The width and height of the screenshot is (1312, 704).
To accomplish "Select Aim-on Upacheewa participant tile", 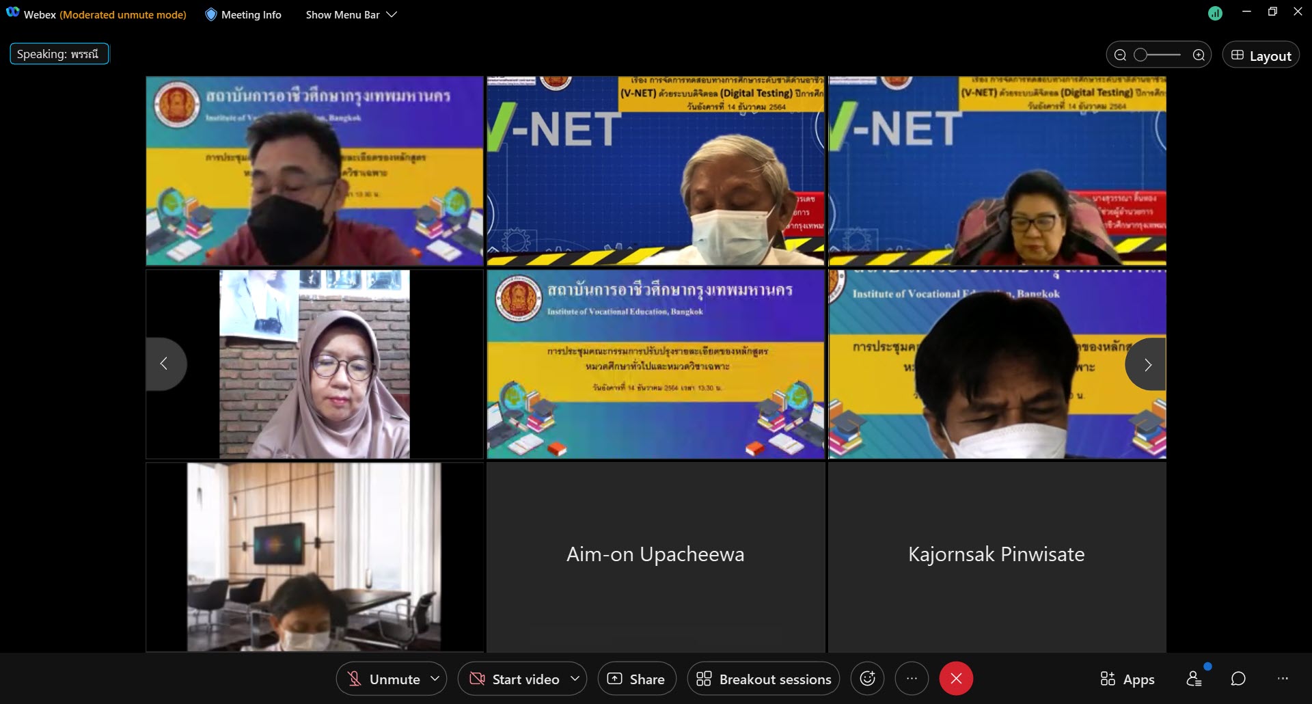I will pyautogui.click(x=655, y=556).
